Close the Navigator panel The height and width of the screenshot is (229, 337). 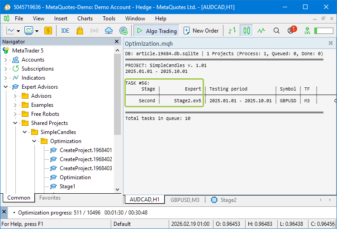[x=117, y=41]
